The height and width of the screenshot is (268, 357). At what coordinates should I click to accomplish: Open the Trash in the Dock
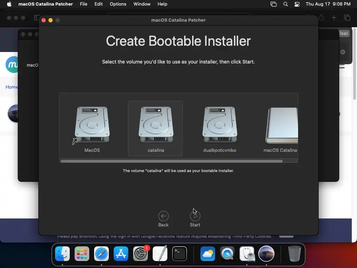click(x=294, y=254)
